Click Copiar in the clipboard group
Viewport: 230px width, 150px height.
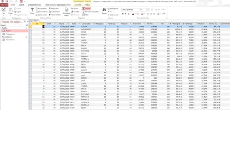tap(18, 12)
